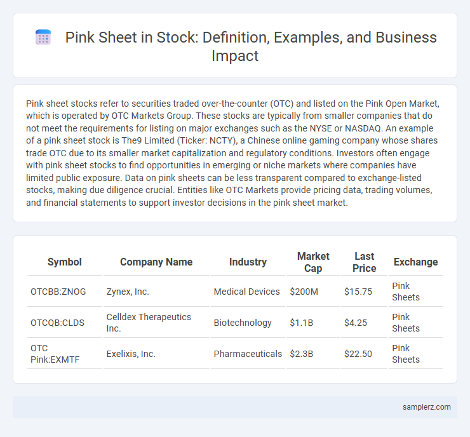Select the OTCQB:CLDS symbol cell
The width and height of the screenshot is (470, 437).
pyautogui.click(x=64, y=323)
